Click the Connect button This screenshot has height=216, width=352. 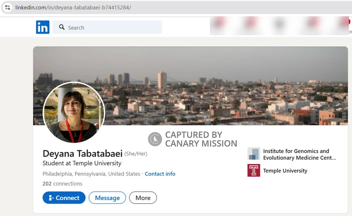tap(64, 198)
